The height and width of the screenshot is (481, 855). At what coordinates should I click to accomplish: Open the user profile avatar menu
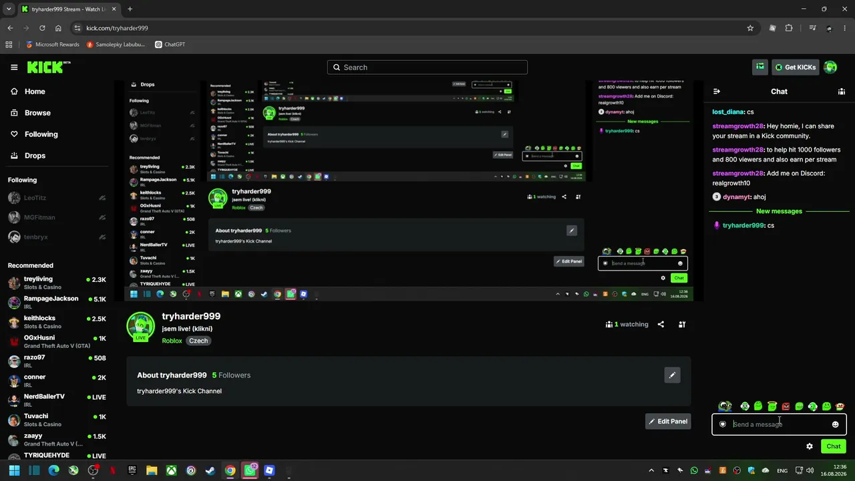830,67
